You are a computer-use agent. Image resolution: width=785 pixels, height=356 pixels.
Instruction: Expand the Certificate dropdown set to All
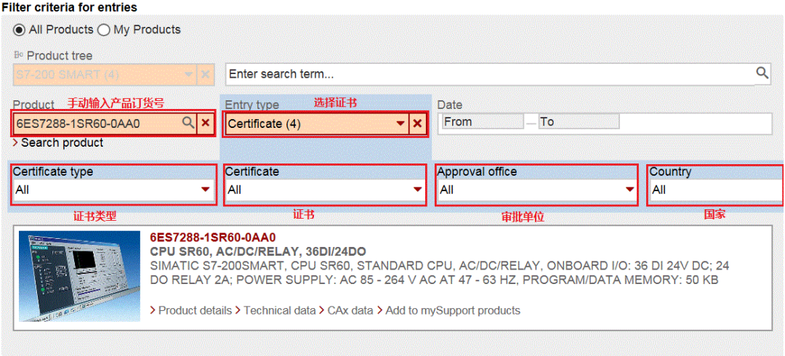[326, 190]
